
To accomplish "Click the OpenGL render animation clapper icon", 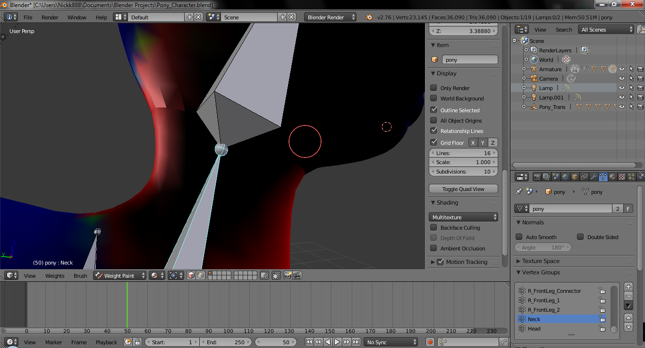I will [x=297, y=275].
